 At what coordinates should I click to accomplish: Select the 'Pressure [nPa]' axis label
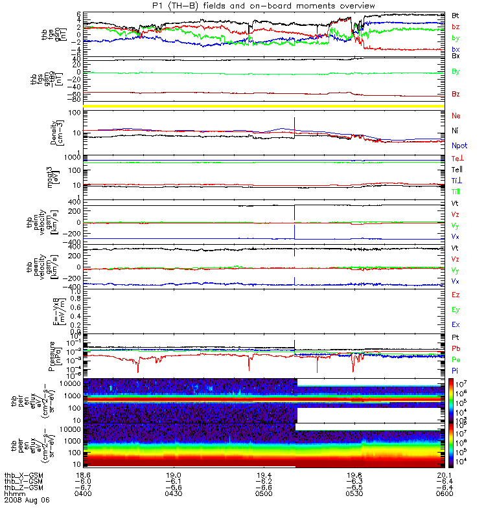click(x=55, y=356)
